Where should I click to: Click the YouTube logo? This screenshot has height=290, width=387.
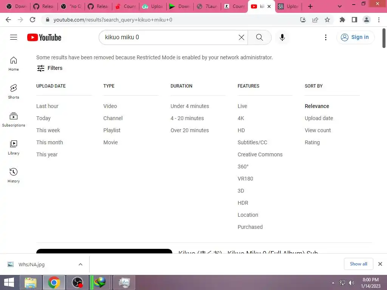[44, 37]
